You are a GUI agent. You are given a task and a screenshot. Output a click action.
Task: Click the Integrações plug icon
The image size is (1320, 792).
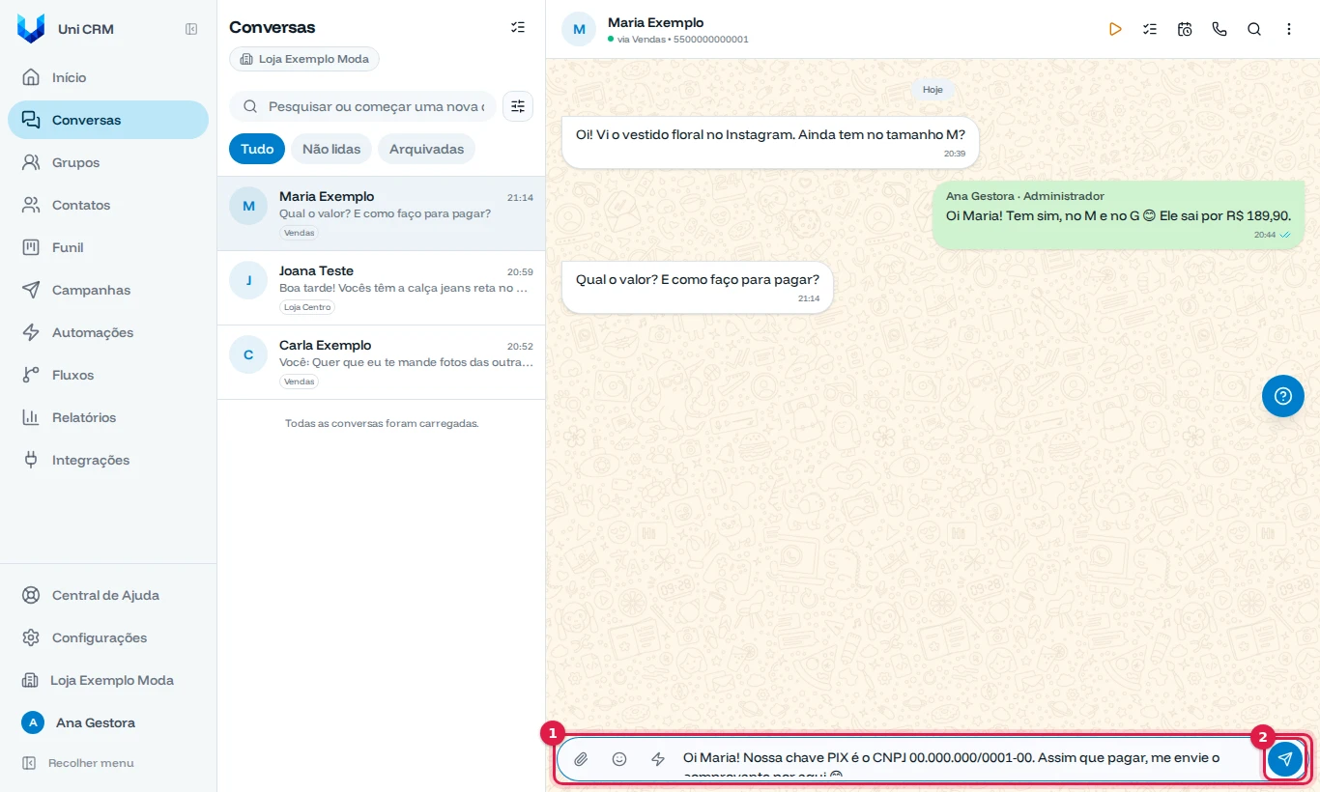click(31, 460)
